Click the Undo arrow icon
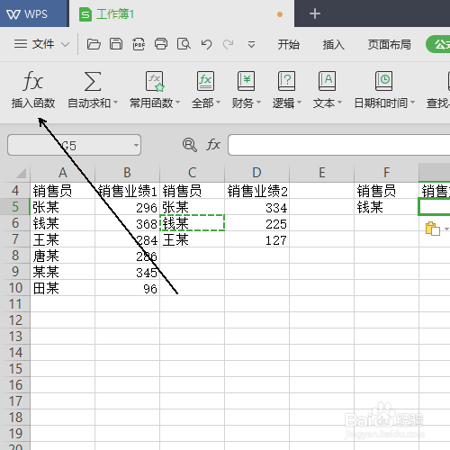The image size is (450, 450). point(206,44)
